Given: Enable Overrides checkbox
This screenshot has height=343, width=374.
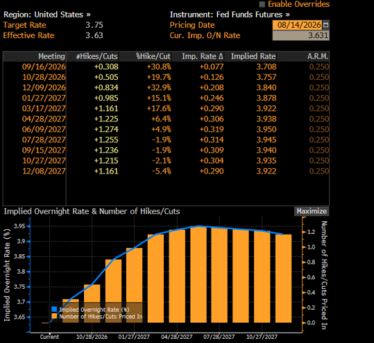Looking at the screenshot, I should click(x=262, y=4).
